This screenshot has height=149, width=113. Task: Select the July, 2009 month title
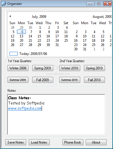39,17
